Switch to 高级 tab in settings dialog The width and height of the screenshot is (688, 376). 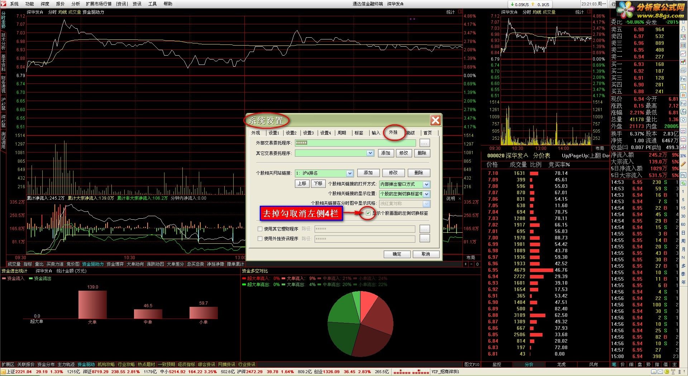tap(411, 133)
